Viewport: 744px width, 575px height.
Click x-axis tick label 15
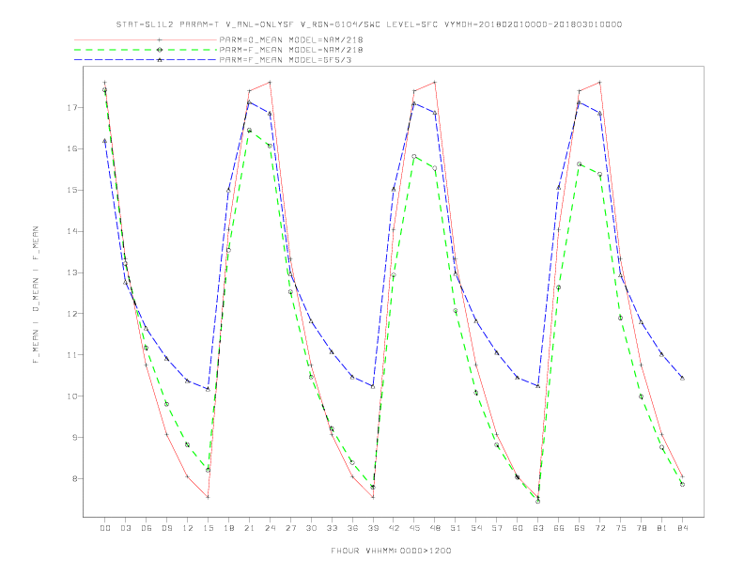click(208, 528)
